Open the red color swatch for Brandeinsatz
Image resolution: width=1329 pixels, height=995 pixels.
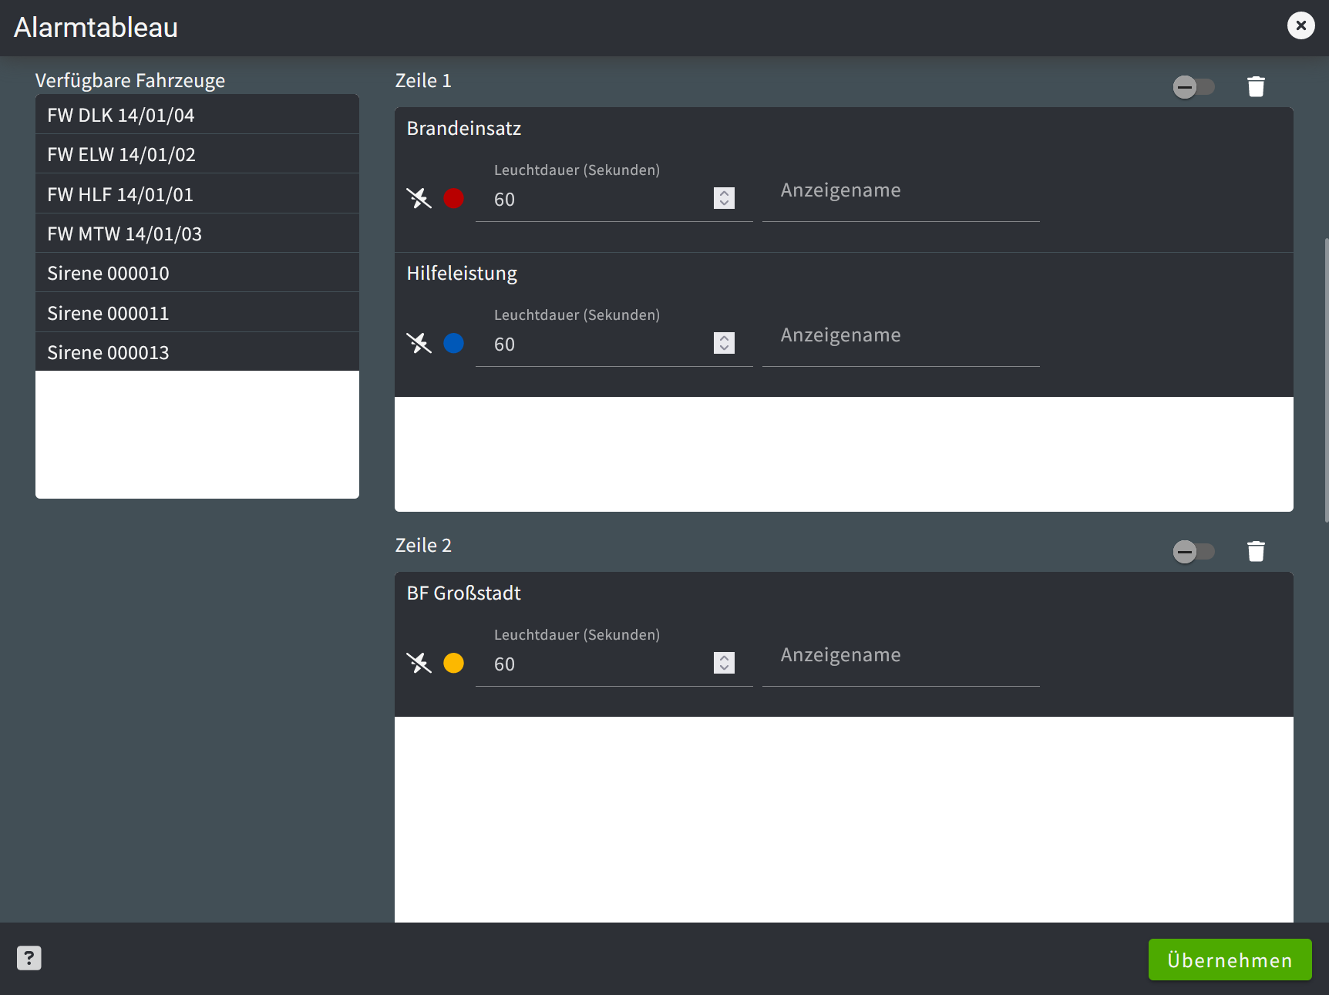pos(453,199)
